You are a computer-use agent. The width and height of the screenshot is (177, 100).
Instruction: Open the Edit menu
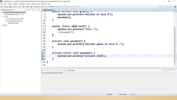(x=5, y=4)
